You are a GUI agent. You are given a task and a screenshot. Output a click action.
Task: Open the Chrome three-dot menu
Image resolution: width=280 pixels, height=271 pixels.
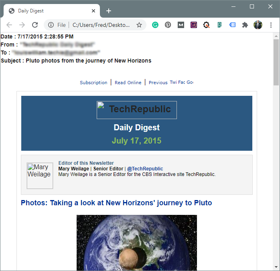(271, 25)
